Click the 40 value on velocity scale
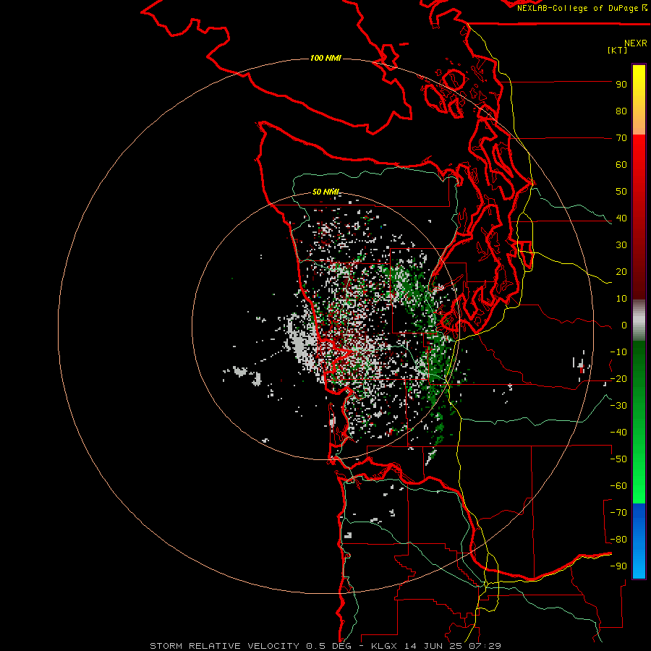 [x=621, y=218]
